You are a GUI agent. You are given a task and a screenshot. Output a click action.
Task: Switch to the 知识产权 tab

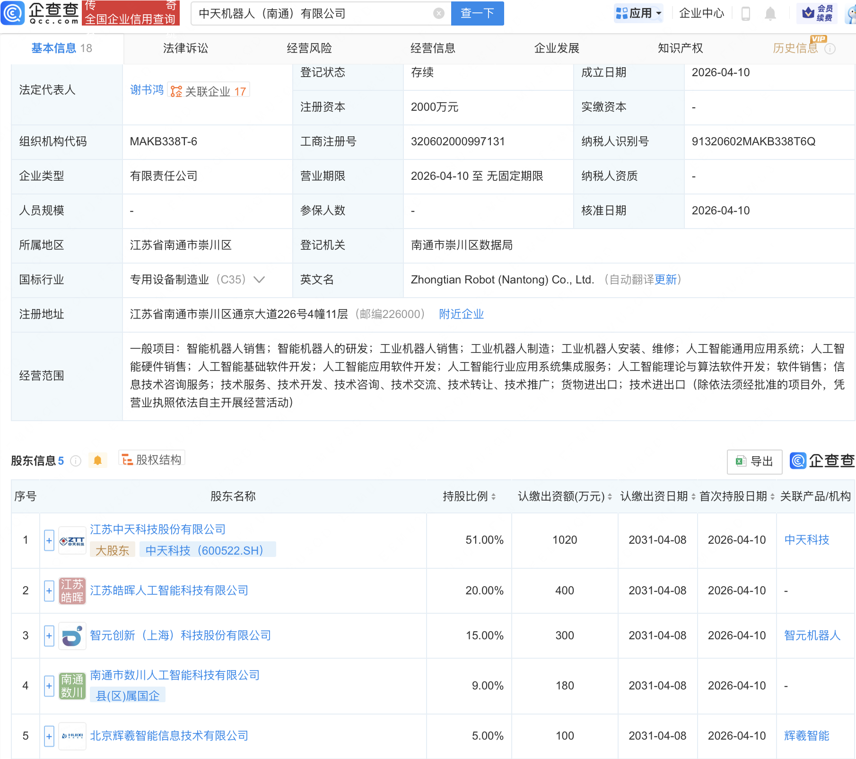tap(680, 48)
